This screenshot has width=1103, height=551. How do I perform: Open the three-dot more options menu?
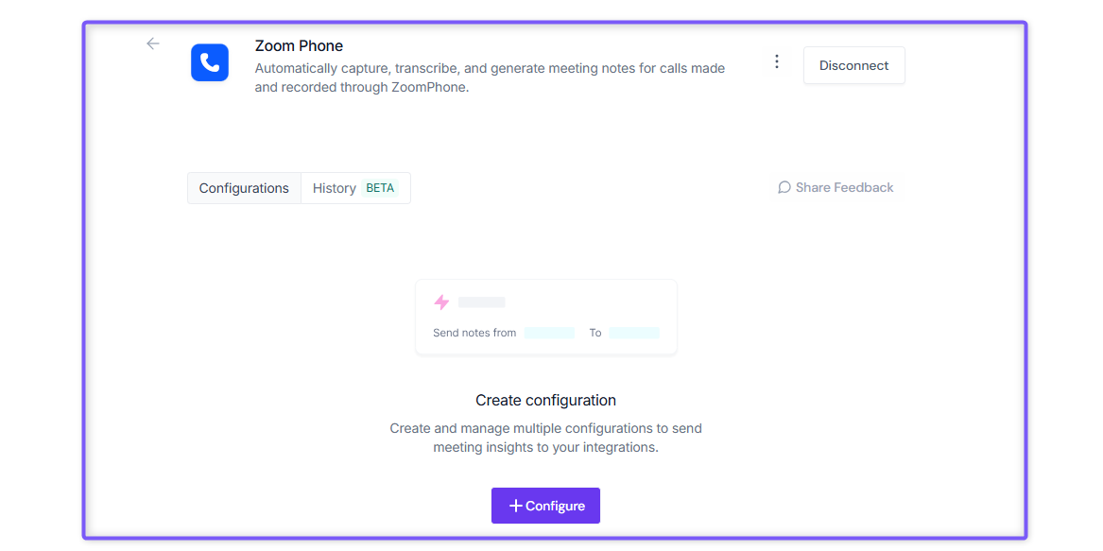click(x=777, y=62)
